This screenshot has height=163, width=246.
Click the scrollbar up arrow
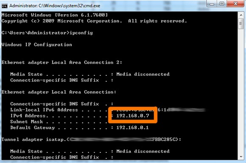click(x=241, y=15)
